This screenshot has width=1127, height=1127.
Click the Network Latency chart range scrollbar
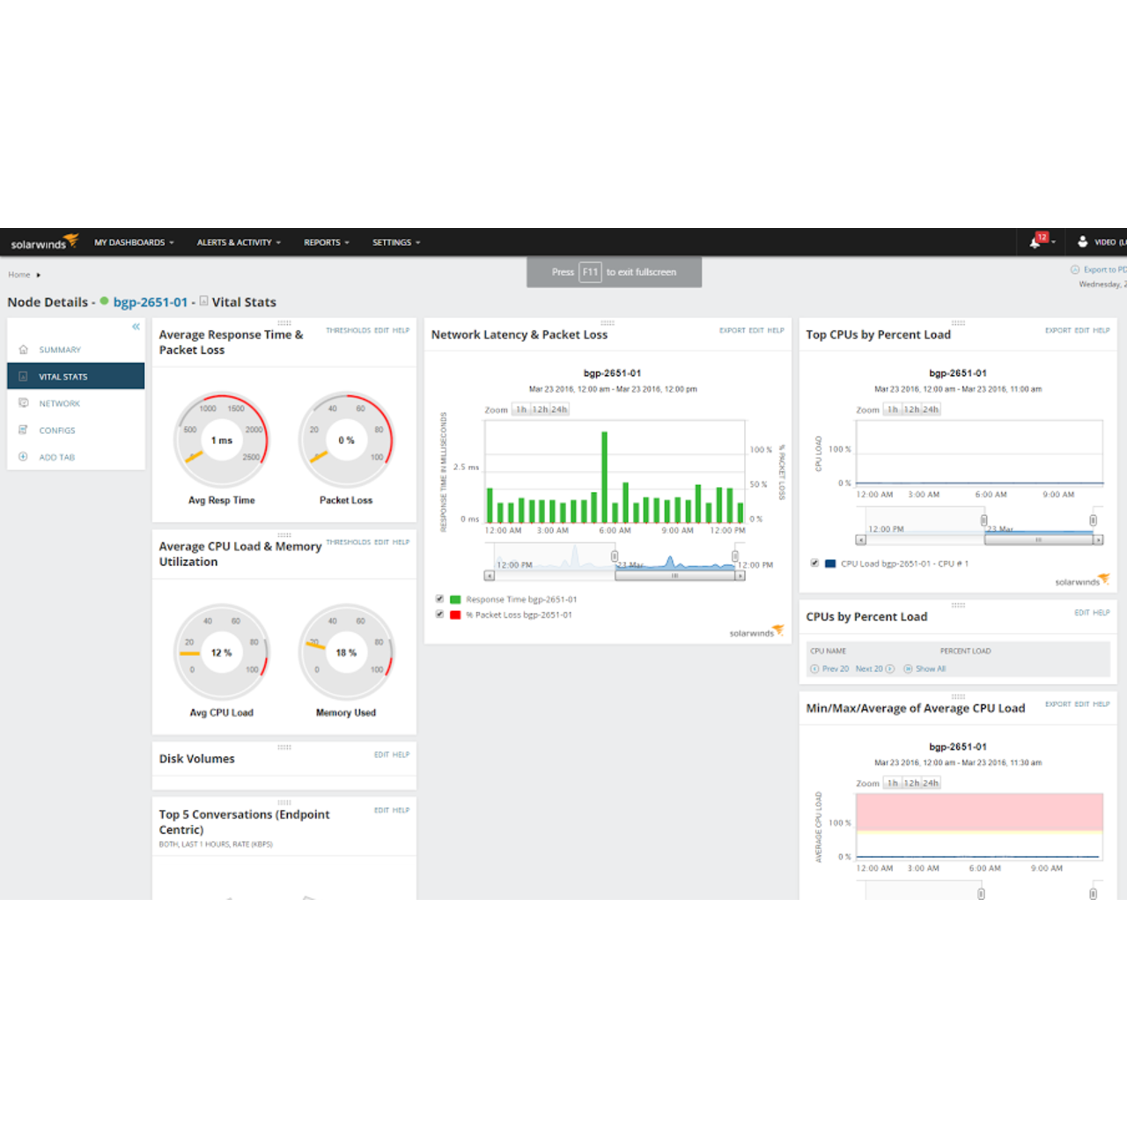pyautogui.click(x=674, y=576)
